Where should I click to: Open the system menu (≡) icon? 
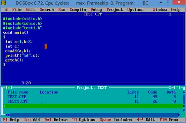(6, 10)
